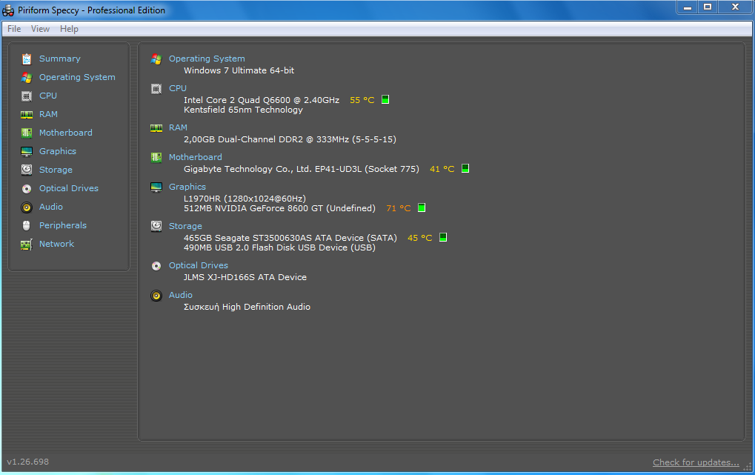The width and height of the screenshot is (755, 475).
Task: Click the green CPU temperature indicator
Action: [x=385, y=100]
